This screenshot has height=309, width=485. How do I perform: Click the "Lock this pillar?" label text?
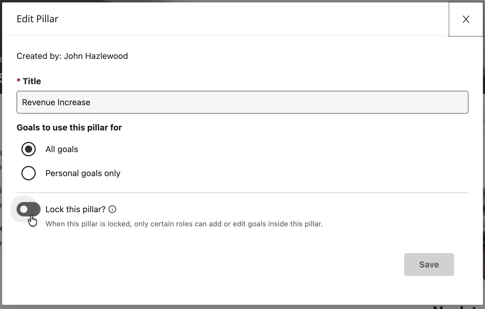[x=75, y=209]
